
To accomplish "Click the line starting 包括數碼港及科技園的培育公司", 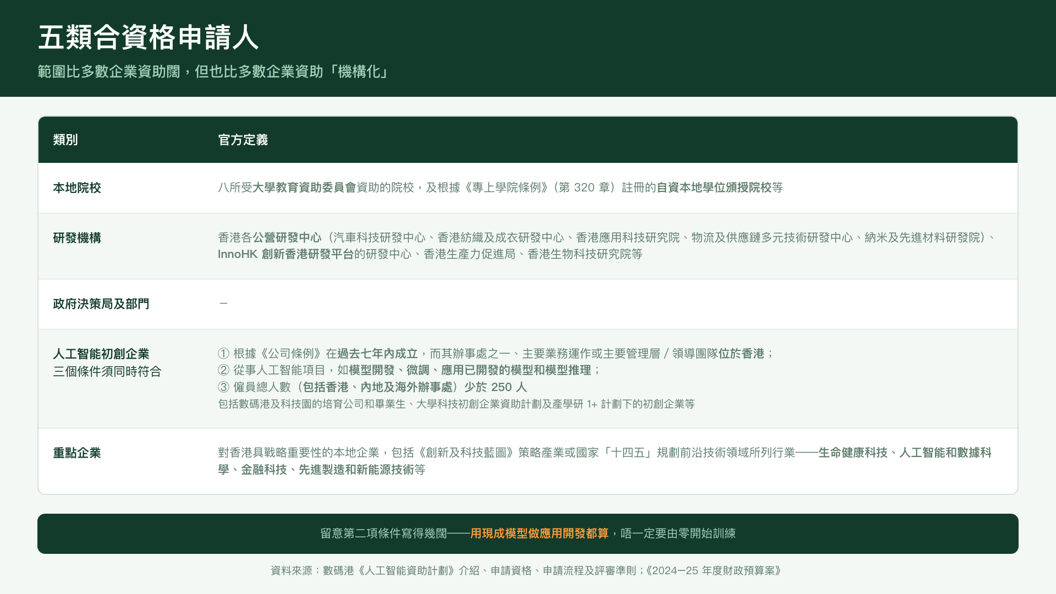I will 456,404.
